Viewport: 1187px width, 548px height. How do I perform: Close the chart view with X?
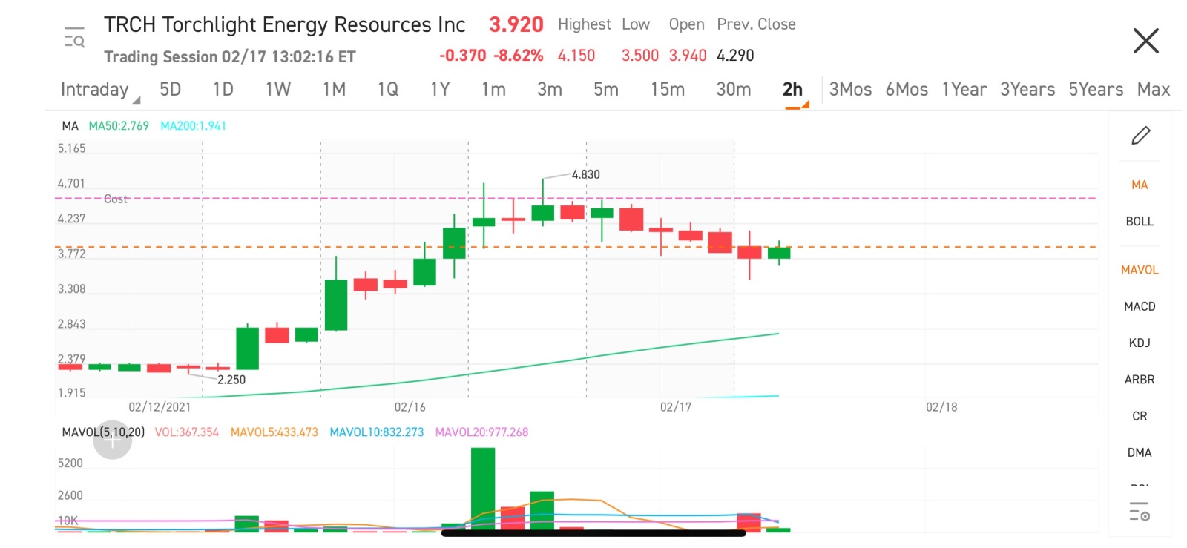pos(1145,40)
